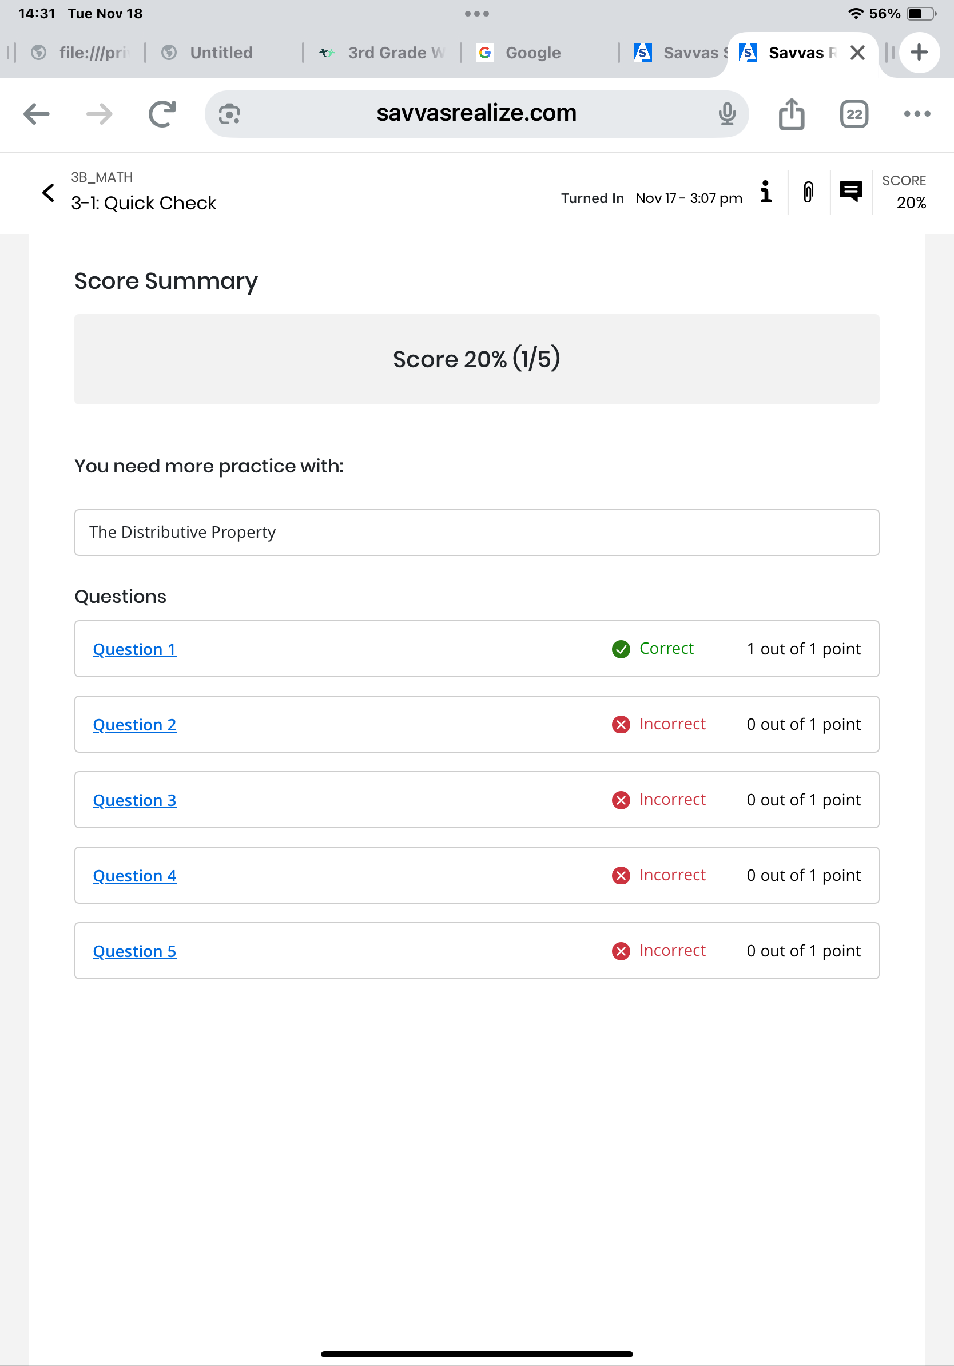Reload the page in the browser
The width and height of the screenshot is (954, 1366).
[162, 114]
